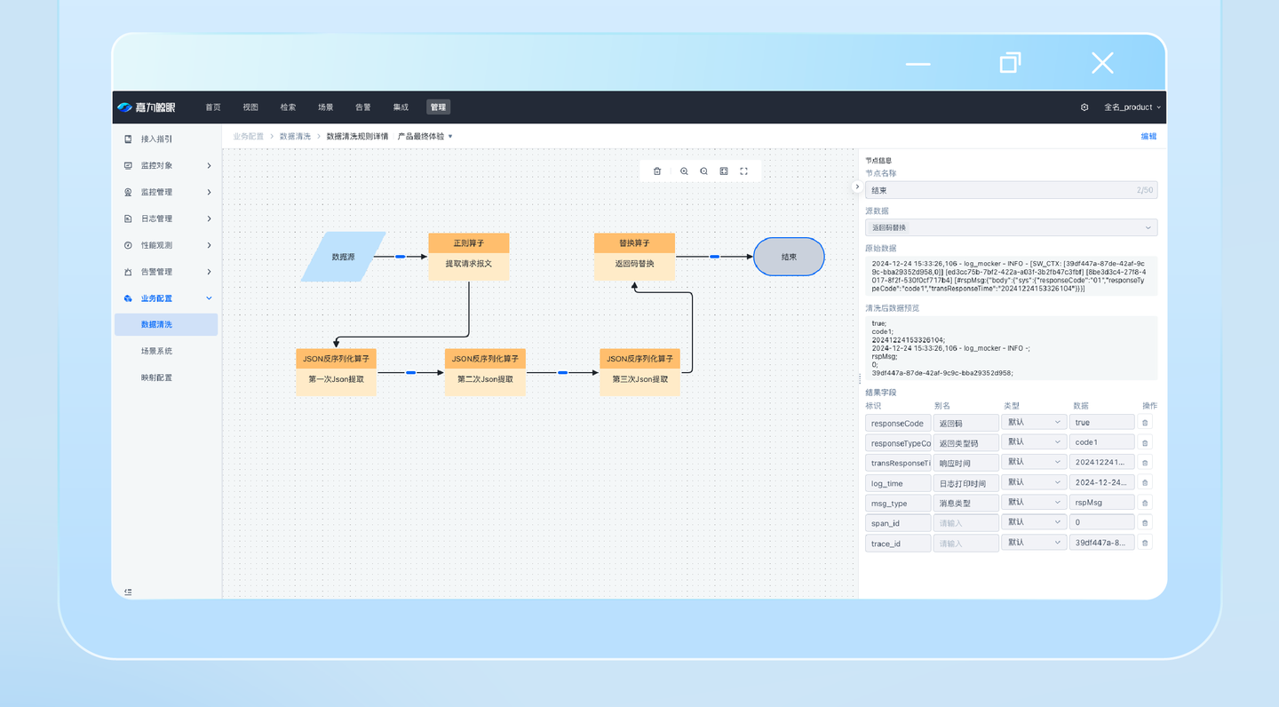Enter fullscreen mode for the canvas
Viewport: 1279px width, 707px height.
coord(744,171)
